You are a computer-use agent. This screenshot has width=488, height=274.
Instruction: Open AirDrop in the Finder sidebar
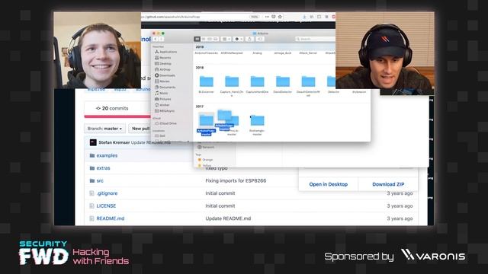(162, 69)
